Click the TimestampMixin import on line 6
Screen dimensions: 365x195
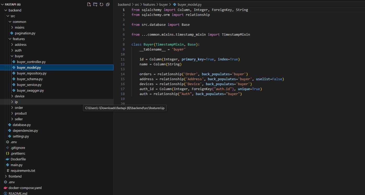coord(236,34)
